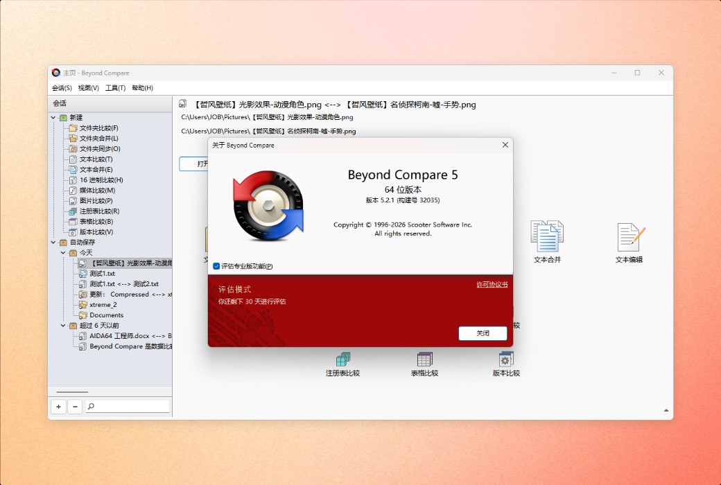
Task: Select 版本比较(V) icon in tree
Action: pyautogui.click(x=73, y=232)
